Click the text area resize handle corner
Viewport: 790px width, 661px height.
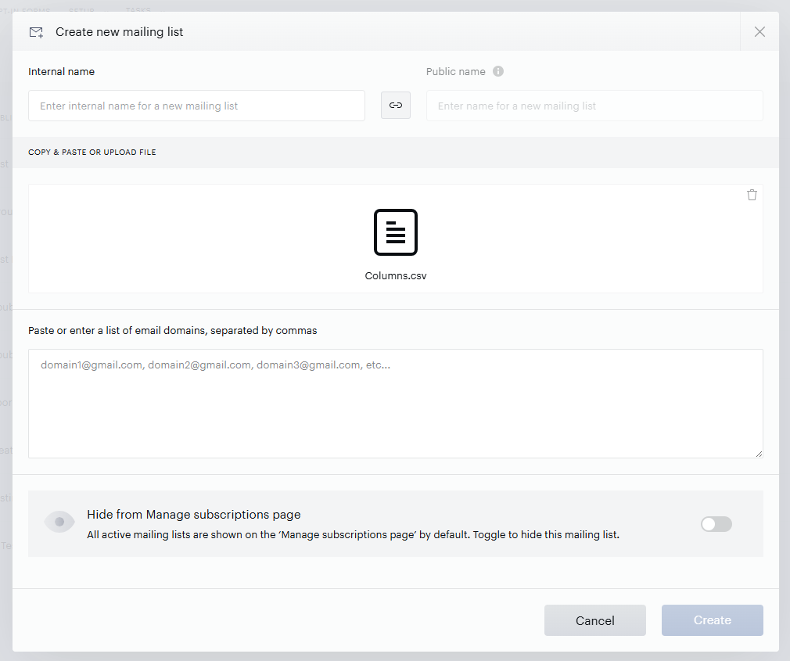[x=759, y=454]
